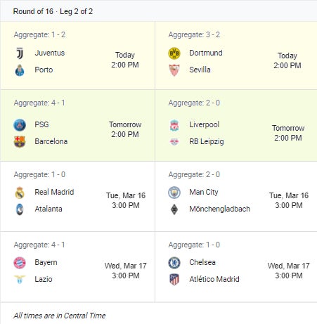Click the Barcelona club crest

click(20, 142)
